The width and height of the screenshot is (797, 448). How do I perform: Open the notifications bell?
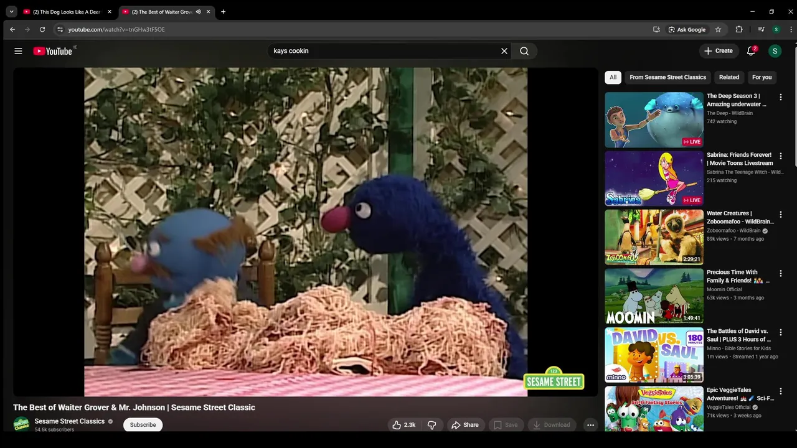[x=751, y=51]
